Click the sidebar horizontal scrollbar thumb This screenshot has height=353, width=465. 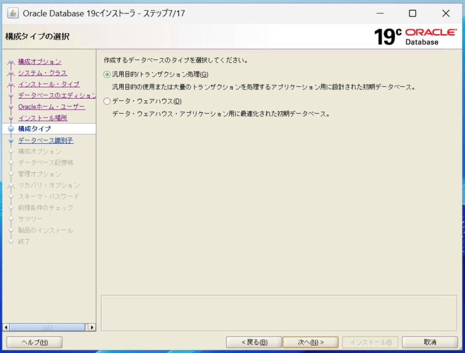point(47,328)
